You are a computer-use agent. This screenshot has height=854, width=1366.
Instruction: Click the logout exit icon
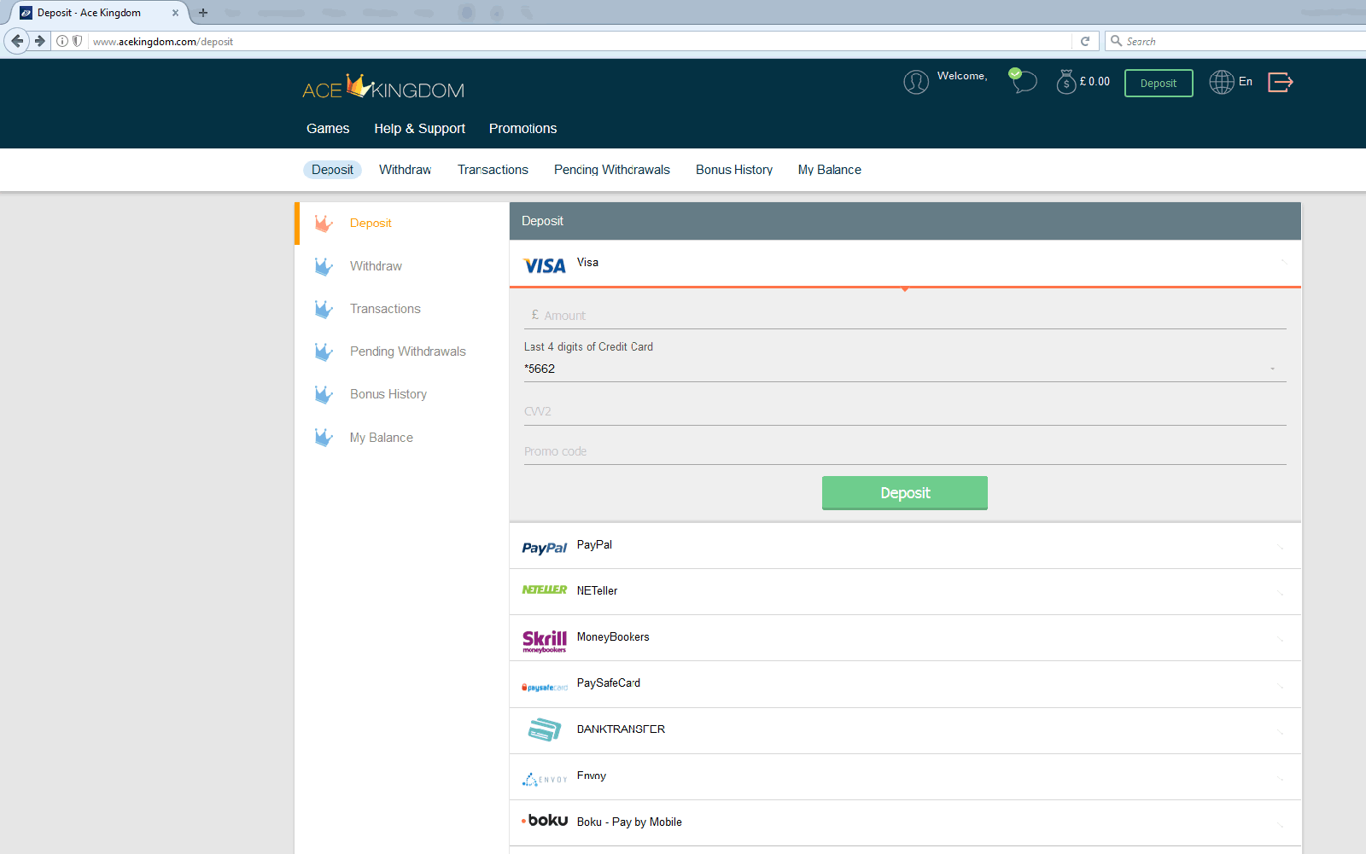point(1281,82)
